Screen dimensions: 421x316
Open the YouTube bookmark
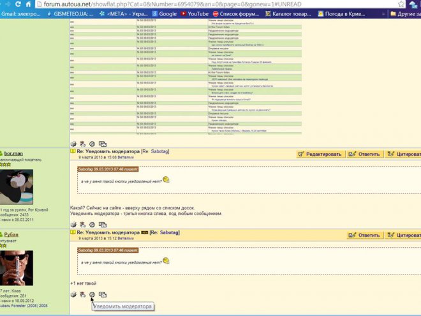coord(194,13)
